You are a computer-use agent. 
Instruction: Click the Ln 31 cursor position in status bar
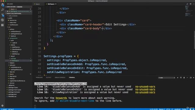click(x=154, y=109)
